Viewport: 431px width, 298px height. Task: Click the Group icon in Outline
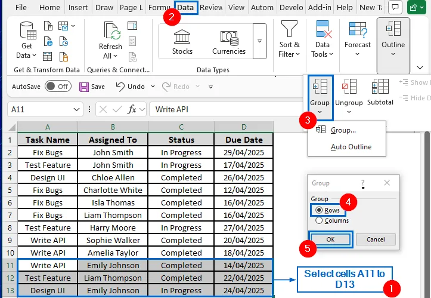pos(320,86)
